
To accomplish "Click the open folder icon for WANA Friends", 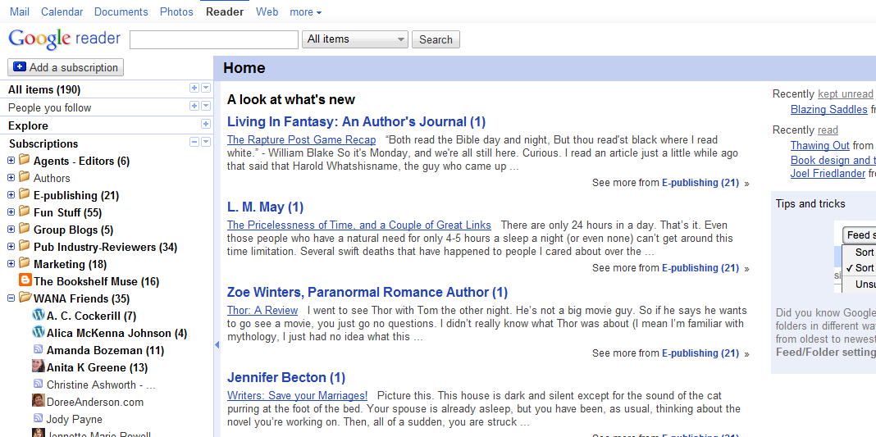I will 25,298.
